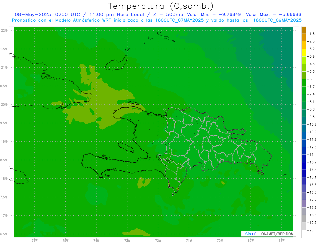Click the "21N" latitude label
Image resolution: width=316 pixels, height=244 pixels.
click(x=4, y=67)
